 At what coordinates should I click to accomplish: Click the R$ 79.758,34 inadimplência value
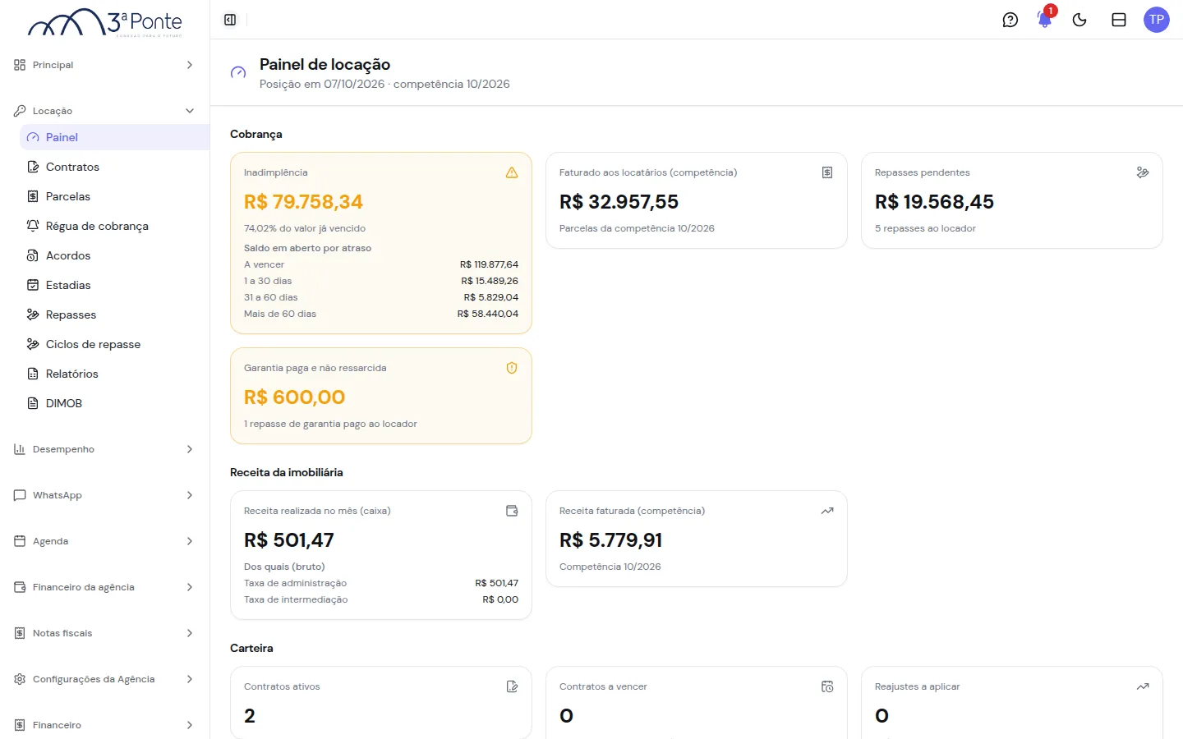tap(303, 202)
